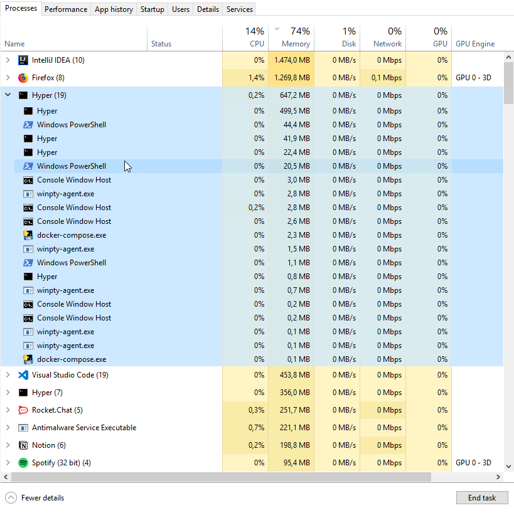Viewport: 514px width, 513px height.
Task: Click PowerShell icon in the 1,1 MB row
Action: click(28, 263)
